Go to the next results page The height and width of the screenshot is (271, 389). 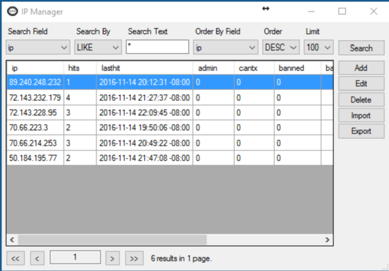tap(113, 258)
